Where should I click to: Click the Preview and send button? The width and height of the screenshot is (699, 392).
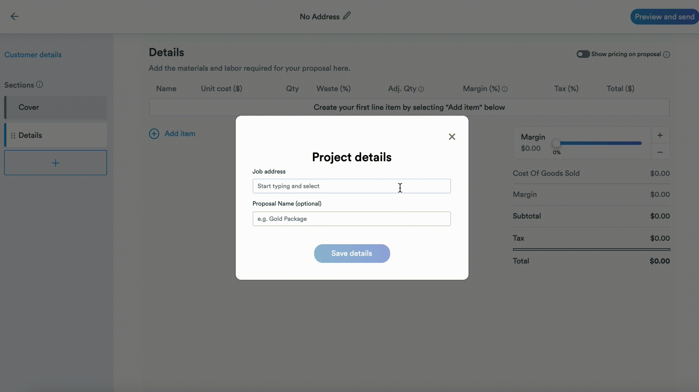pyautogui.click(x=664, y=17)
